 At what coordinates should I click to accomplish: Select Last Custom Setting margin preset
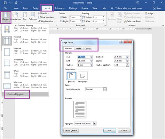(x=25, y=29)
